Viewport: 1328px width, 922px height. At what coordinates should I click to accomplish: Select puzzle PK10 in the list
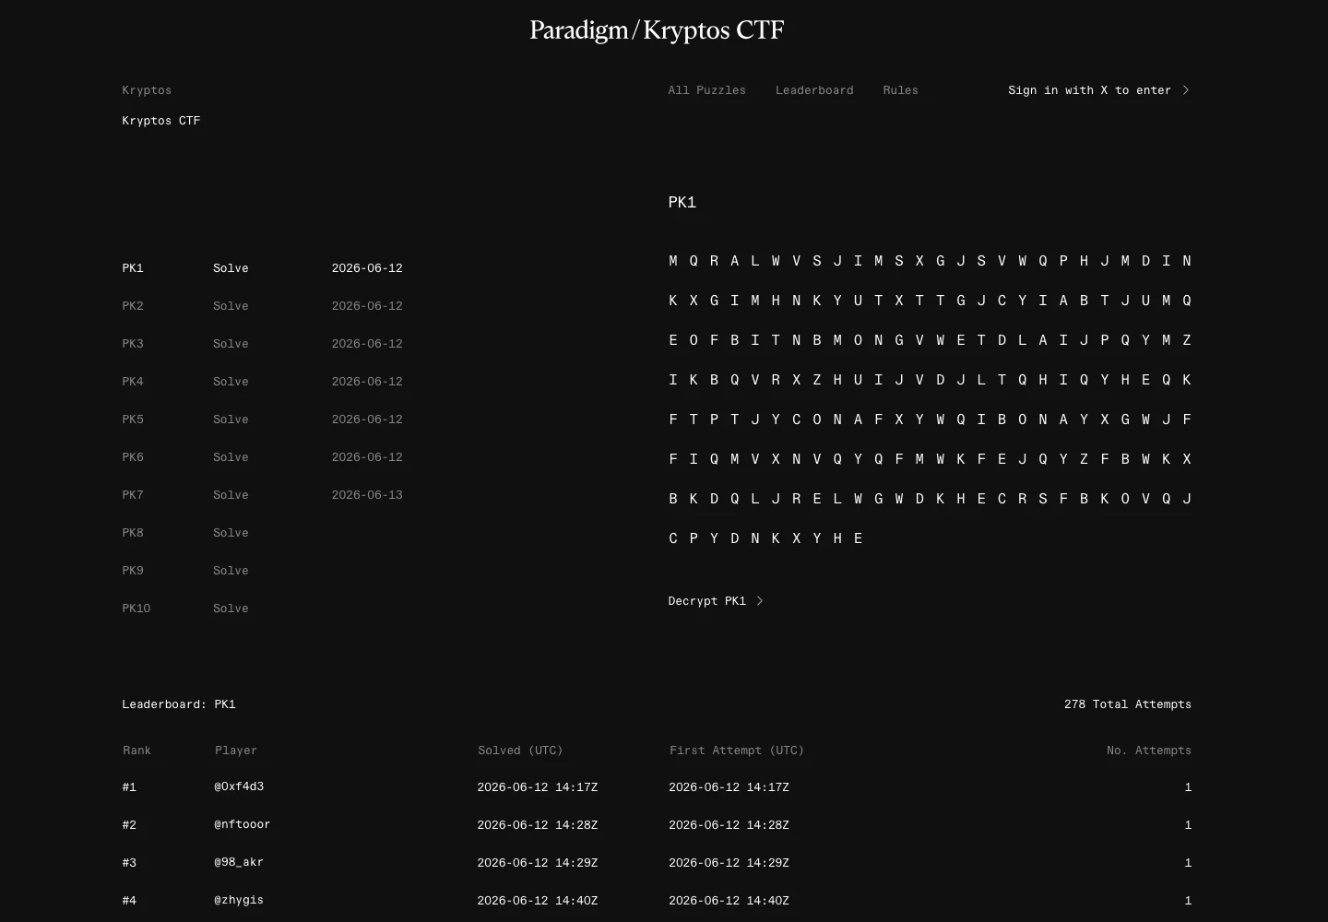point(136,609)
